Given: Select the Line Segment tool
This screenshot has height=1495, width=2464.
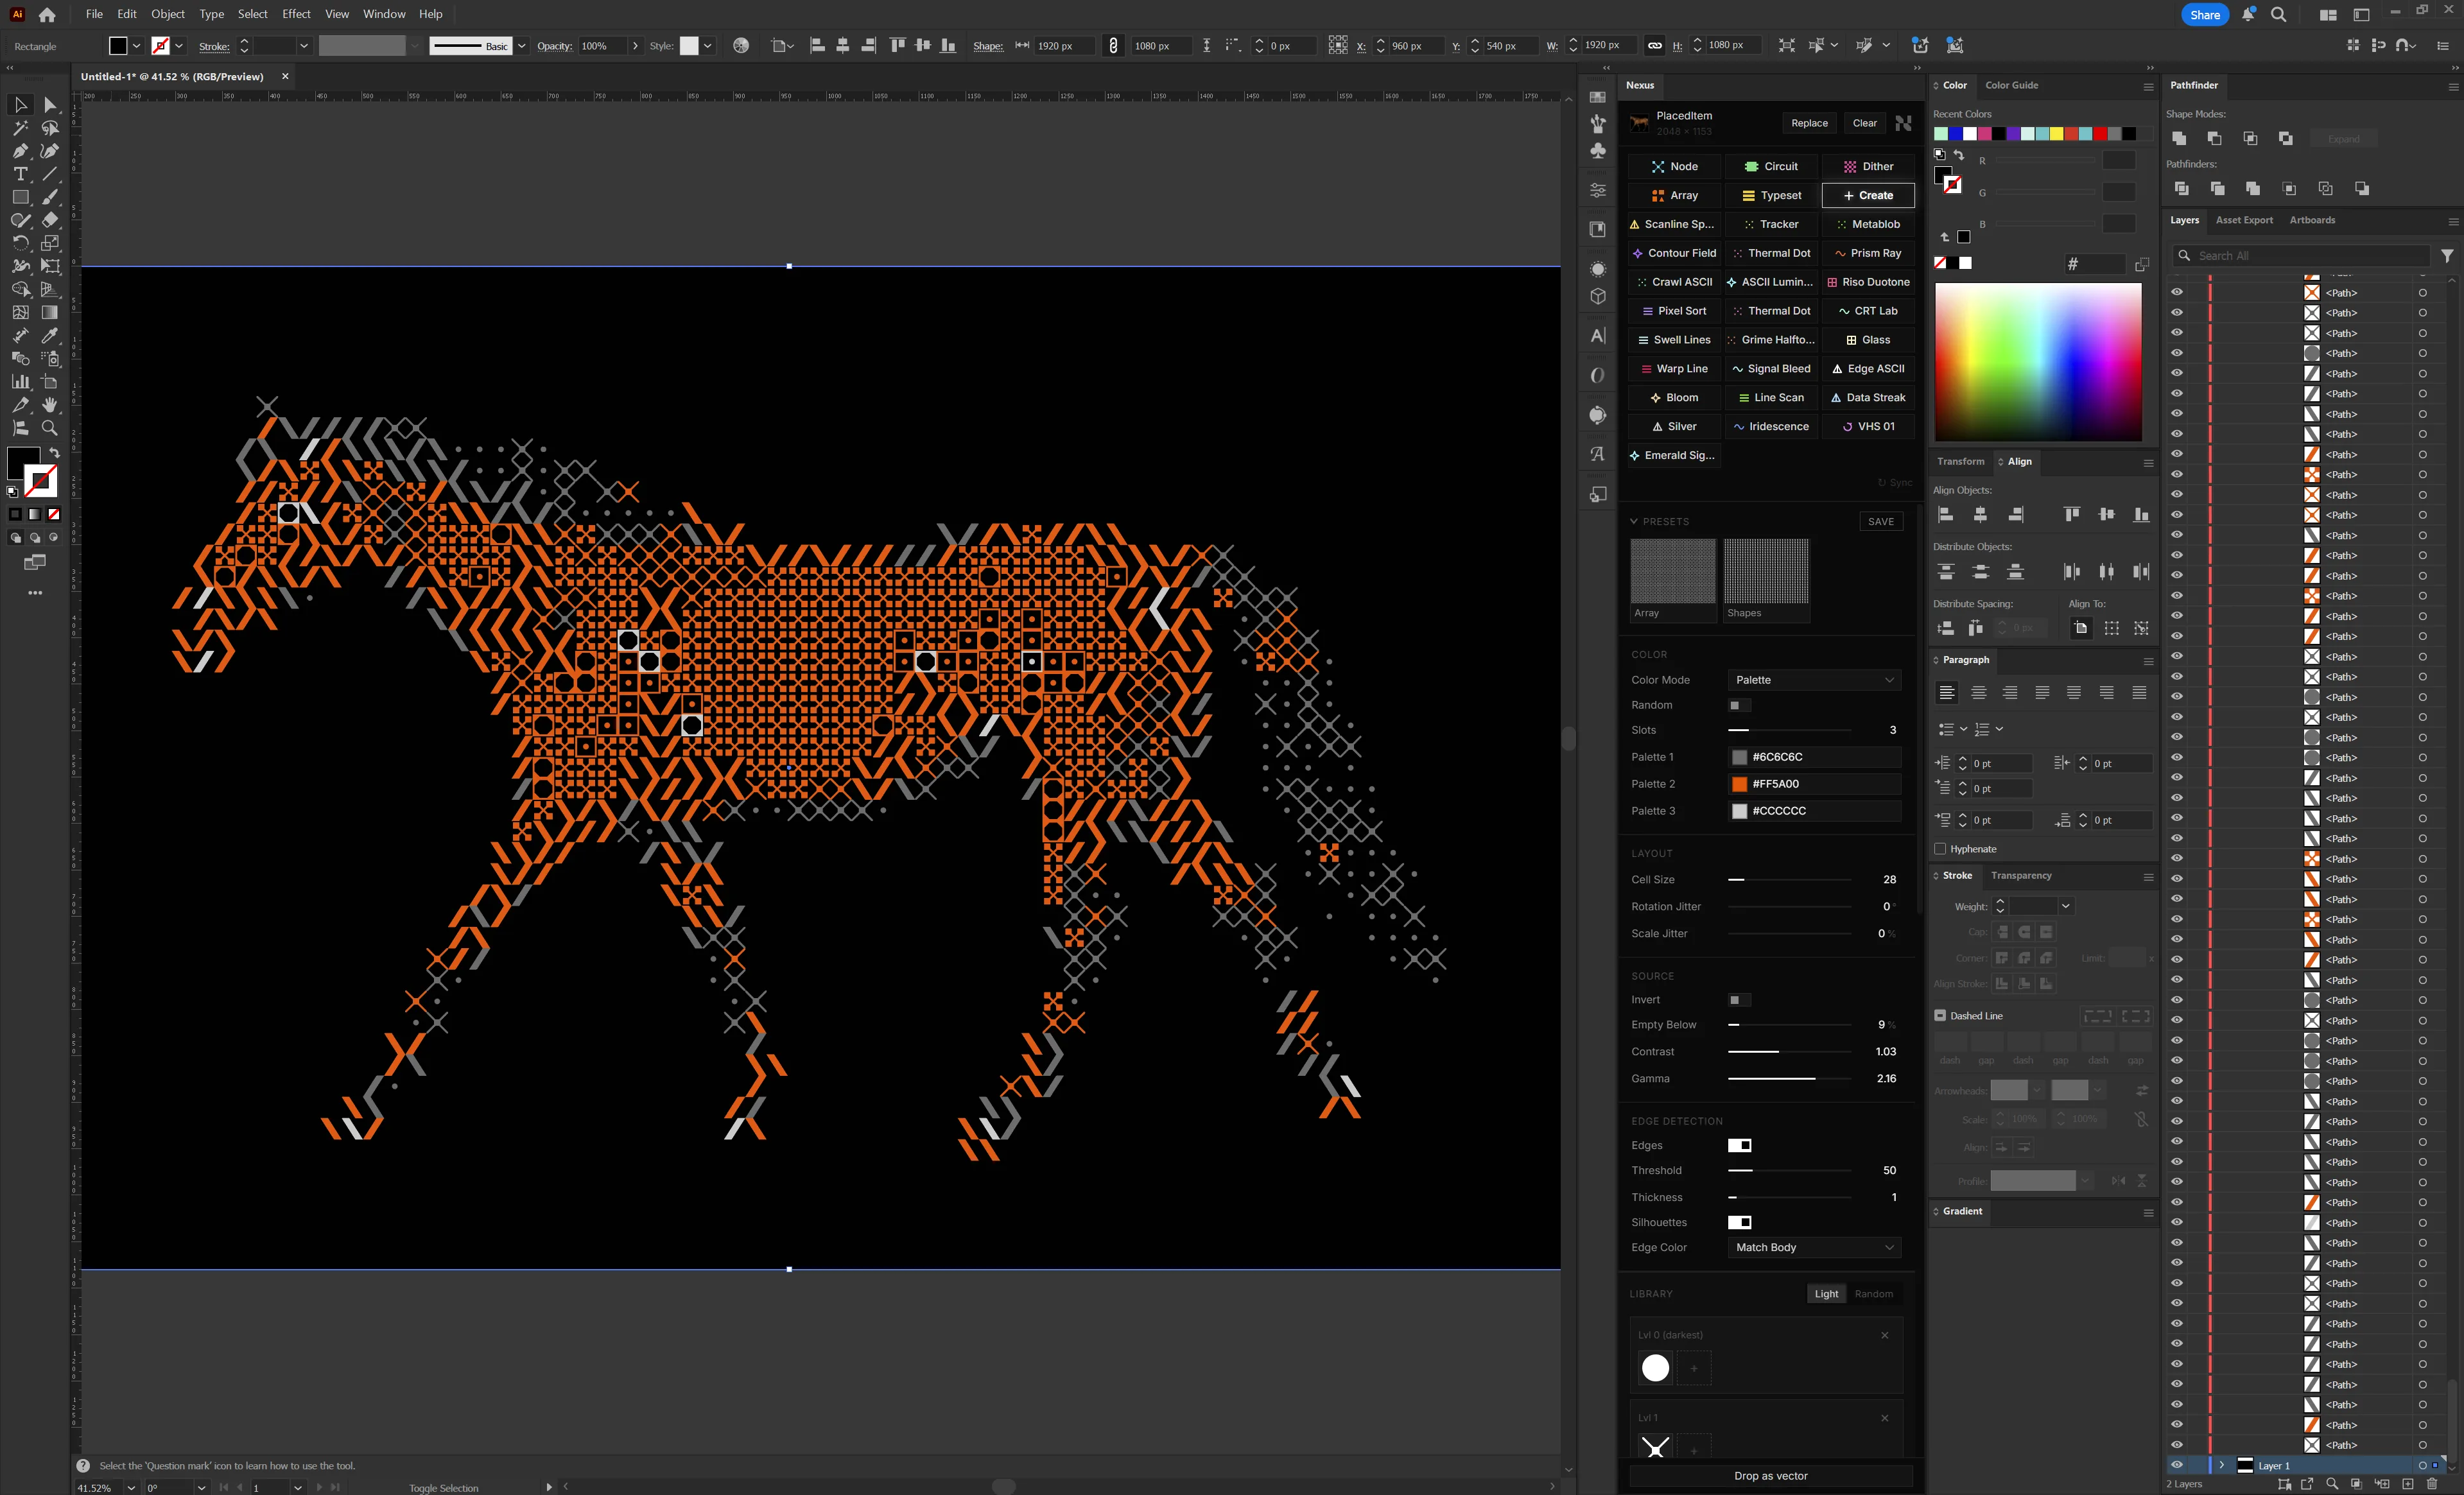Looking at the screenshot, I should pyautogui.click(x=50, y=174).
